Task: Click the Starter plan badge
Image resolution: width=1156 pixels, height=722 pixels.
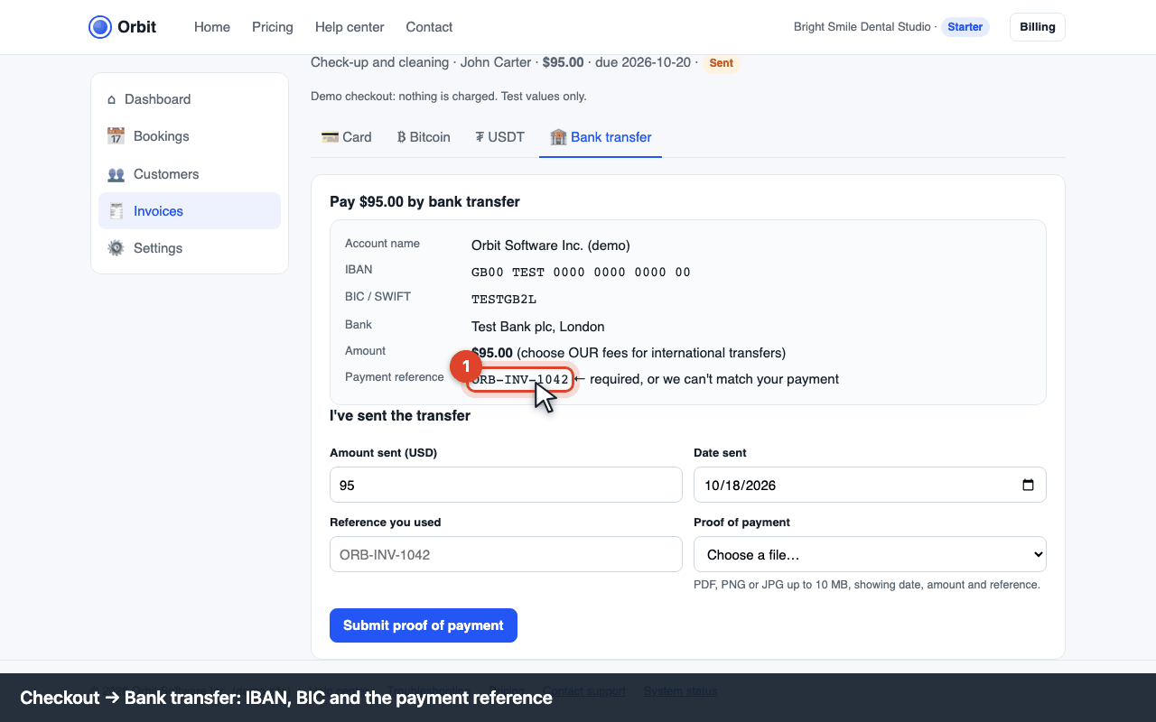Action: (965, 27)
